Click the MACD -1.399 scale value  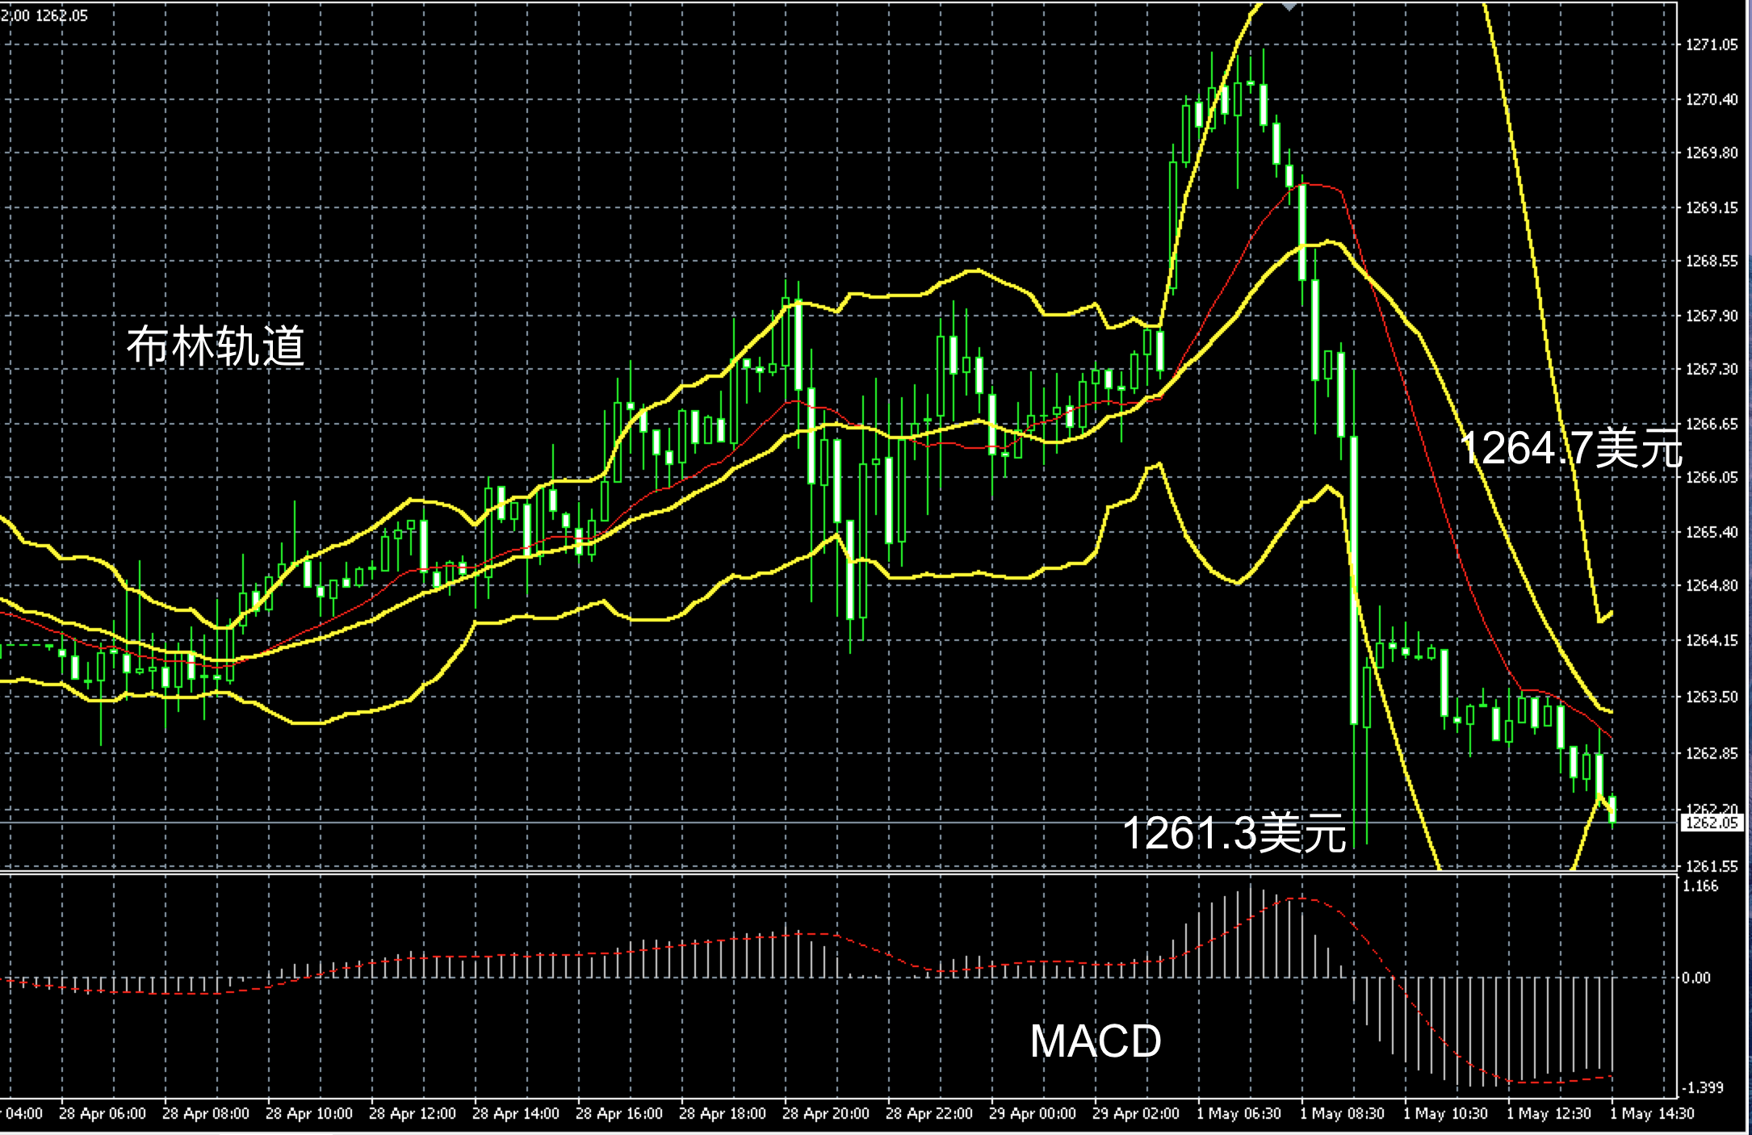coord(1702,1087)
